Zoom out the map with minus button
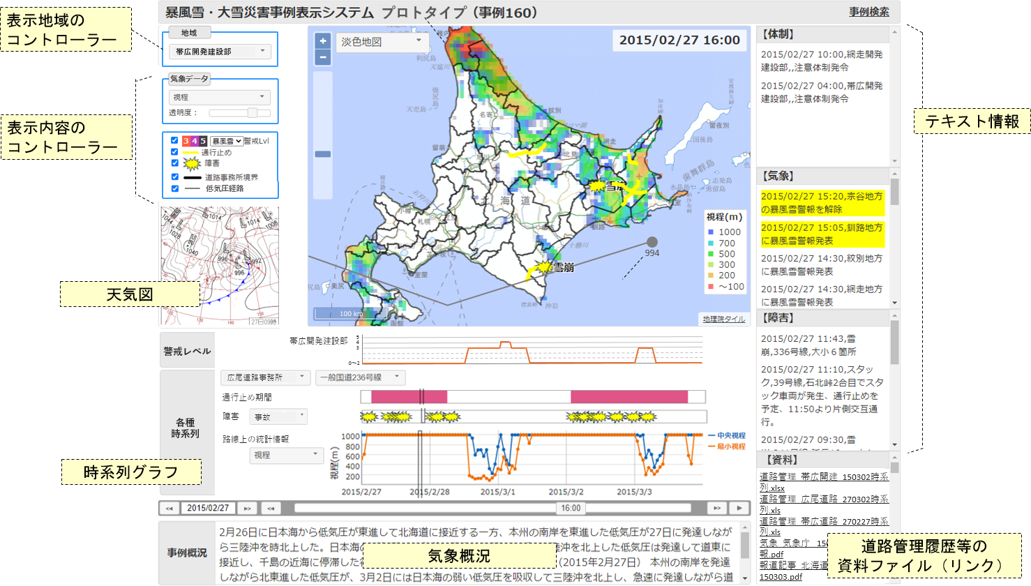The width and height of the screenshot is (1031, 586). pos(322,57)
